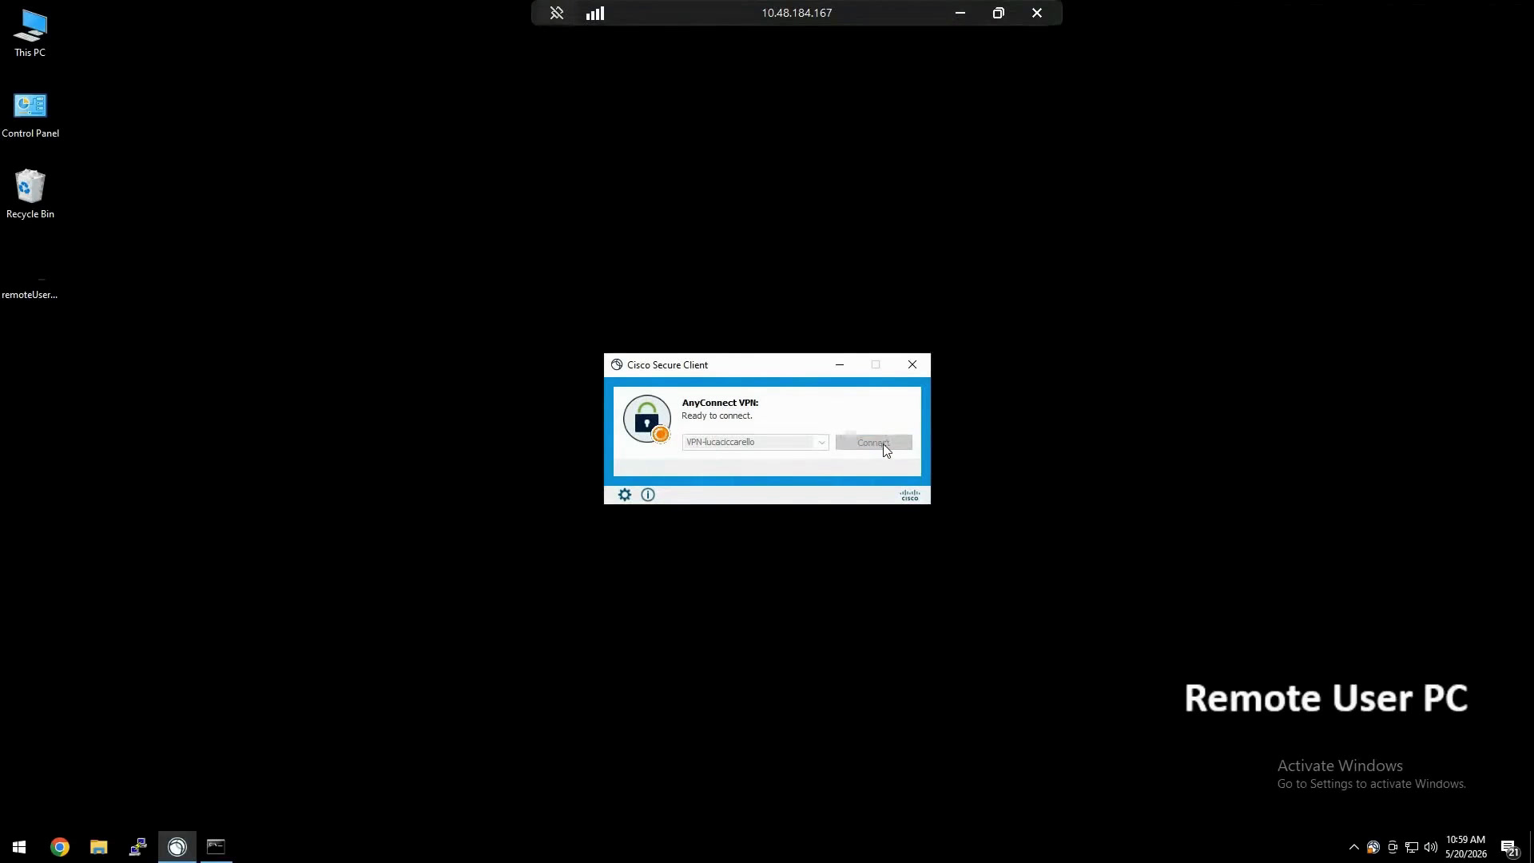Viewport: 1534px width, 863px height.
Task: Expand the VPN-lucaciccarello profile dropdown
Action: (x=821, y=442)
